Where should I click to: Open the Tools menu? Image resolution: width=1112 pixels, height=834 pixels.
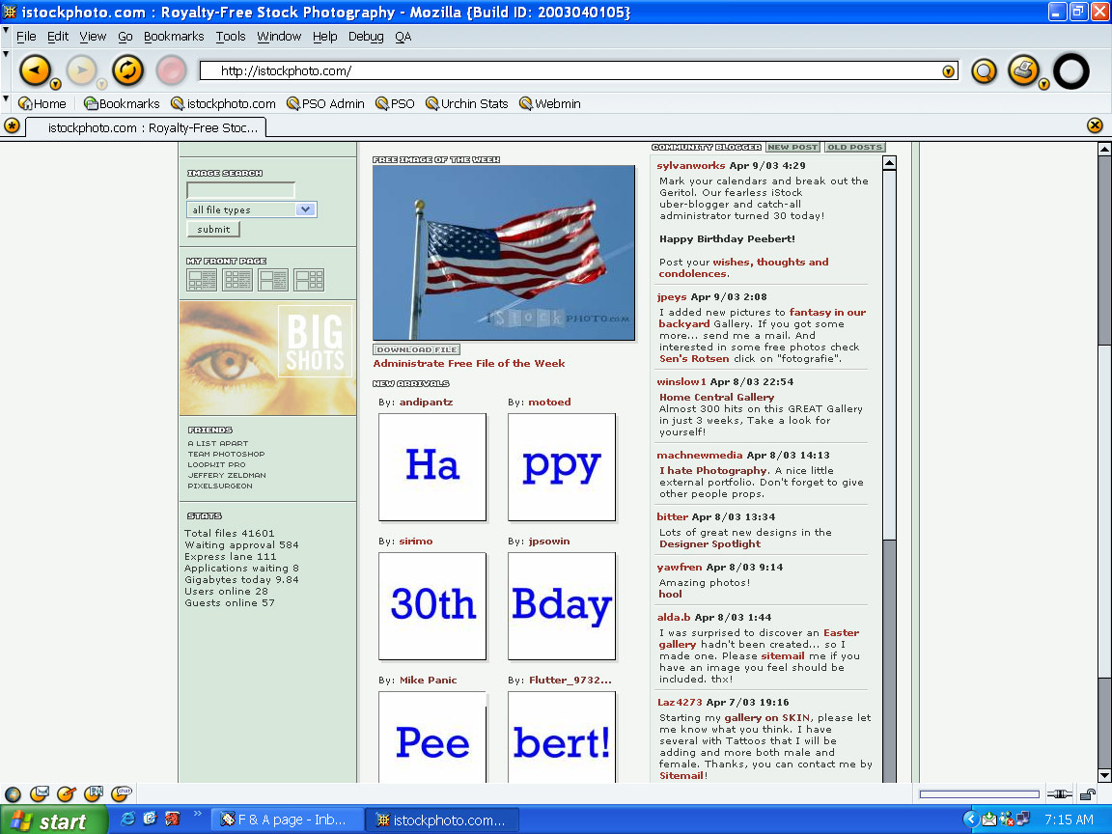pos(231,36)
